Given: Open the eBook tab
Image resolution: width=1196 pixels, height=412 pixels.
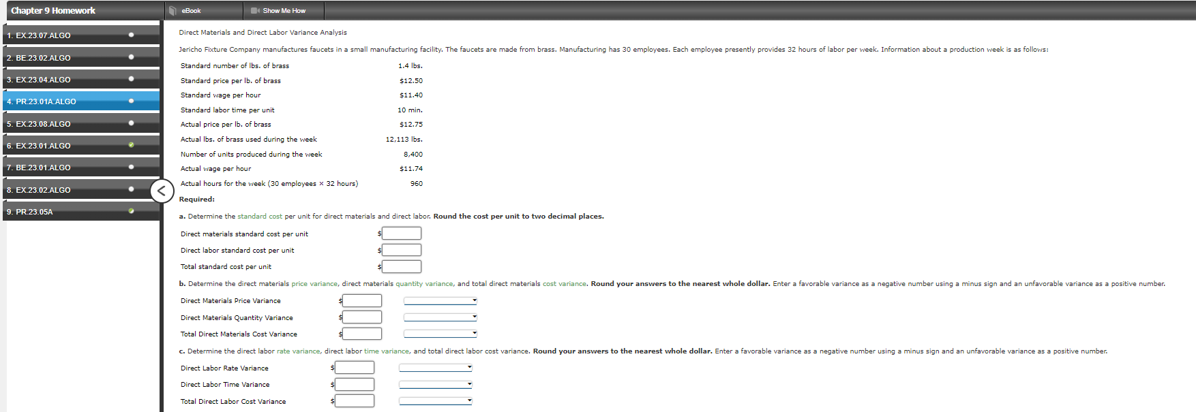Looking at the screenshot, I should point(204,10).
